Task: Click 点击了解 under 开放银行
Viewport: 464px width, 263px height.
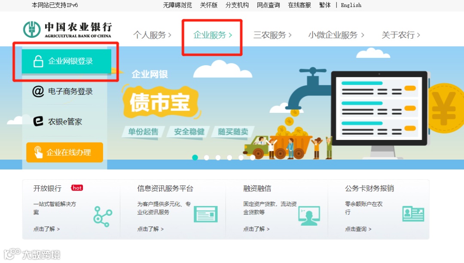Action: 46,229
